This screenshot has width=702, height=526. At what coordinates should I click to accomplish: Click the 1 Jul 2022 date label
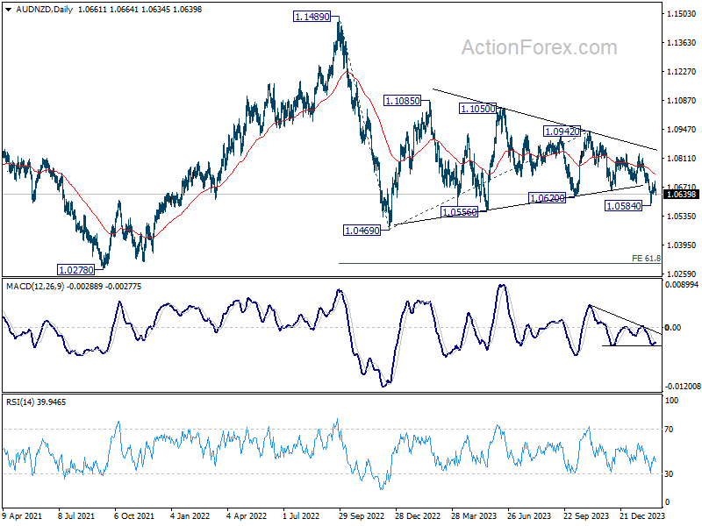tap(301, 516)
